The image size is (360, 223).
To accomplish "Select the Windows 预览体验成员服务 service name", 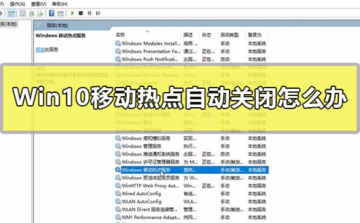I will coord(150,178).
